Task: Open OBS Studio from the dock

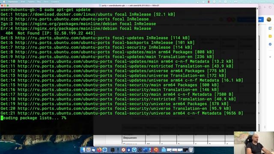Action: (140, 150)
